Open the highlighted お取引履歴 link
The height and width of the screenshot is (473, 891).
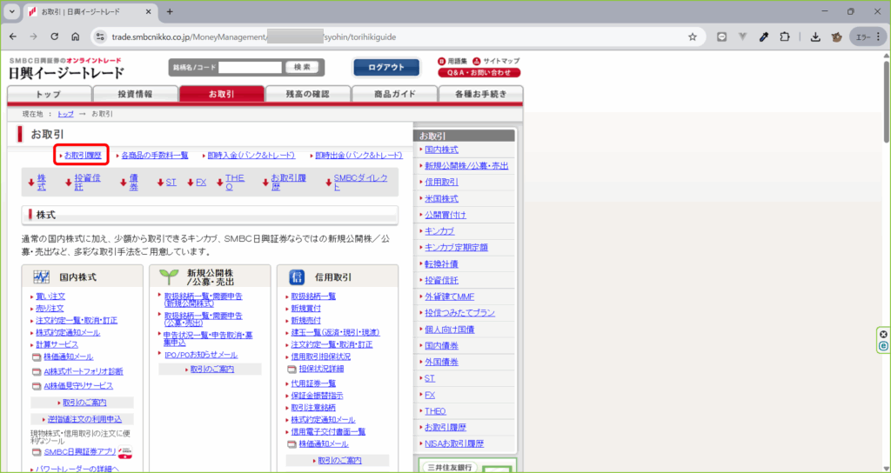pos(82,155)
